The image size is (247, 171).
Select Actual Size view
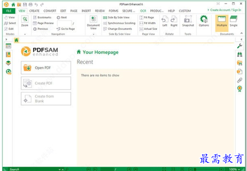tap(148, 29)
